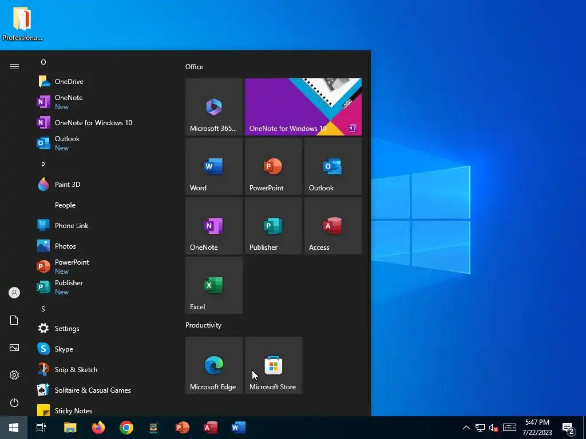The width and height of the screenshot is (586, 439).
Task: Open Pictures from the Start rail
Action: coord(14,348)
